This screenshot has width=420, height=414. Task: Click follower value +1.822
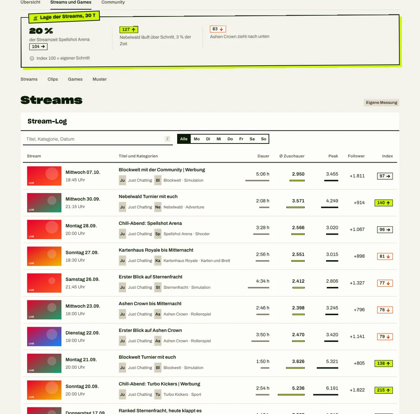[x=357, y=390]
